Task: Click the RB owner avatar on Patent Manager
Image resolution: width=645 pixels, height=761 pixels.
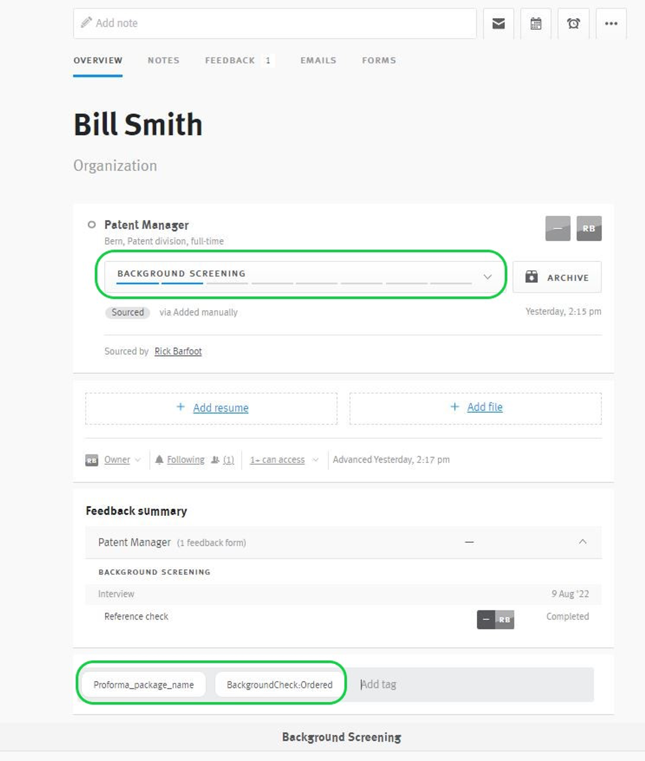Action: coord(588,228)
